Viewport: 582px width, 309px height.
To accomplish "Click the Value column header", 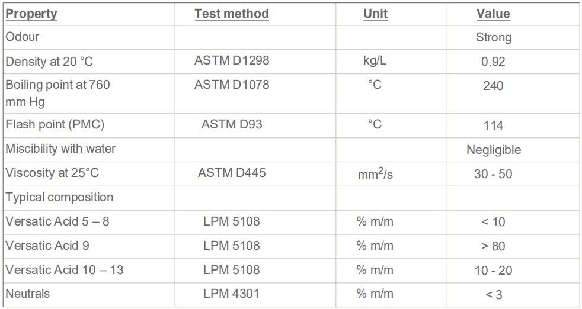I will (x=493, y=14).
